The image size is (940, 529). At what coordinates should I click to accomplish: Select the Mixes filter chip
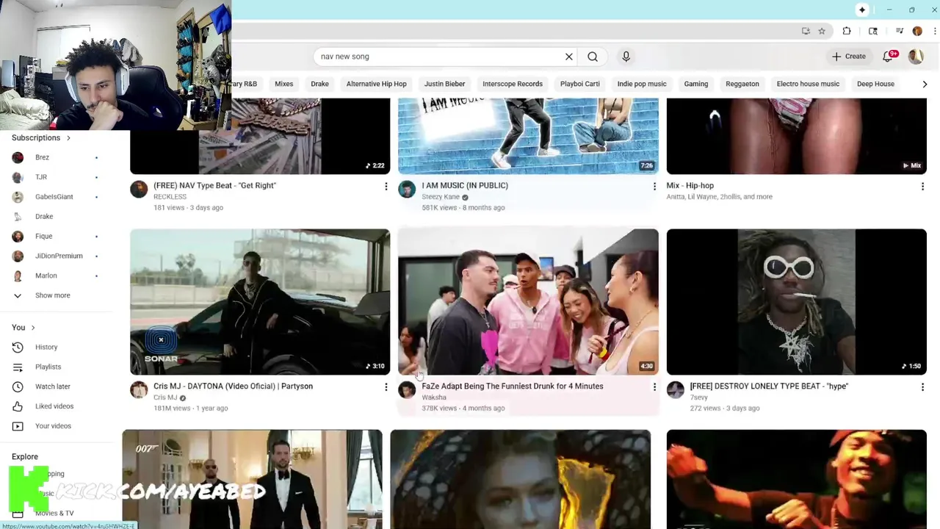(x=283, y=84)
